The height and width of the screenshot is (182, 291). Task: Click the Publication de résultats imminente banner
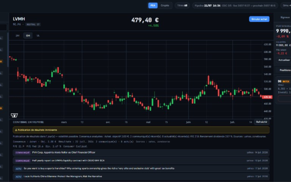pos(141,130)
